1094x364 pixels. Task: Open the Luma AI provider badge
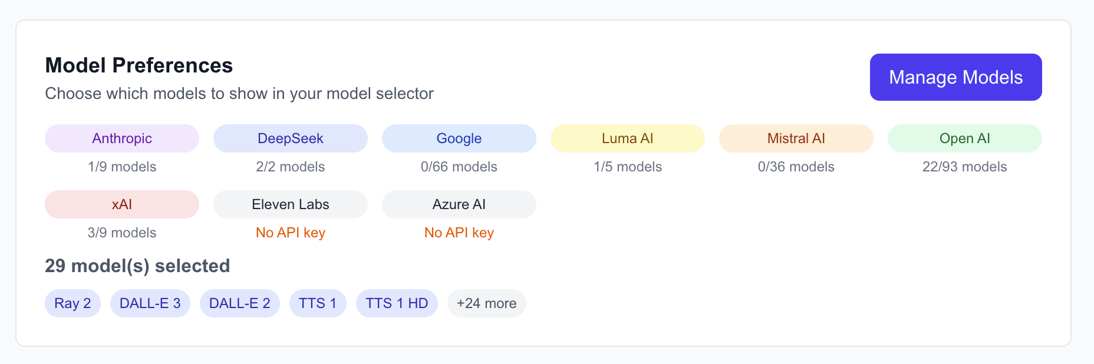pyautogui.click(x=628, y=138)
